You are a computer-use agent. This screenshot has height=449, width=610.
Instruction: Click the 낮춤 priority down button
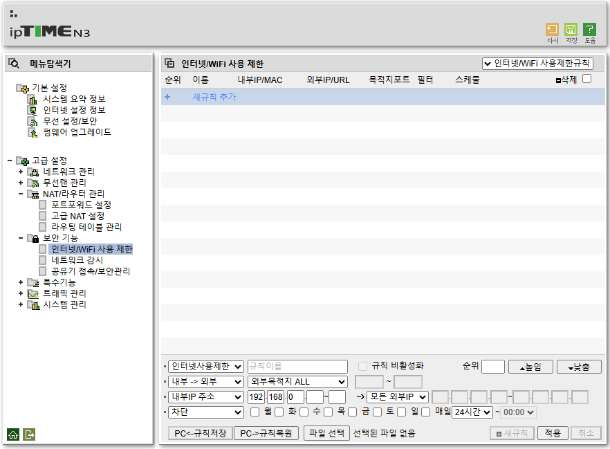point(579,367)
